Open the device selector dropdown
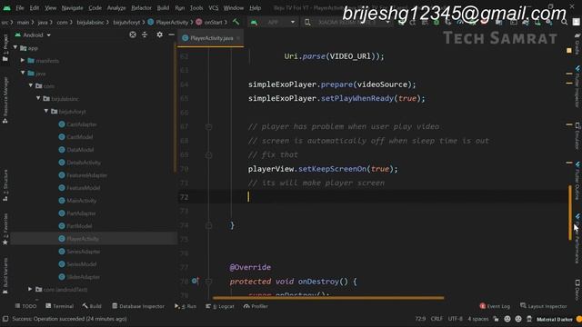The height and width of the screenshot is (327, 582). pyautogui.click(x=347, y=22)
